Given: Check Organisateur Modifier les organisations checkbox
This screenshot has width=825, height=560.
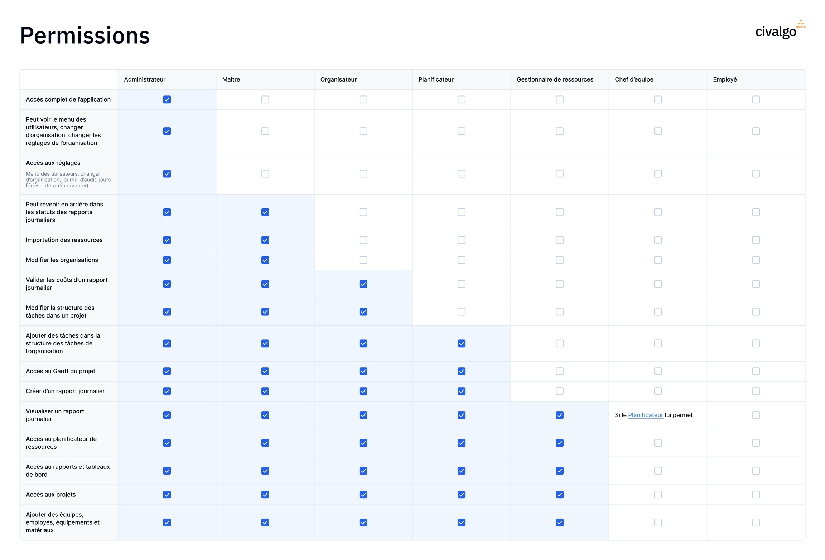Looking at the screenshot, I should (363, 260).
